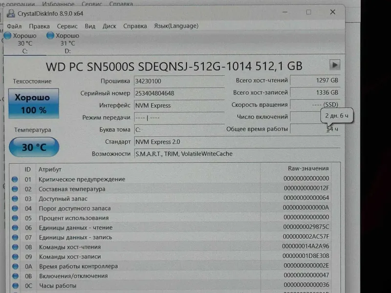Maximize the CrystalDiskInfo window
The height and width of the screenshot is (293, 391).
tap(309, 12)
